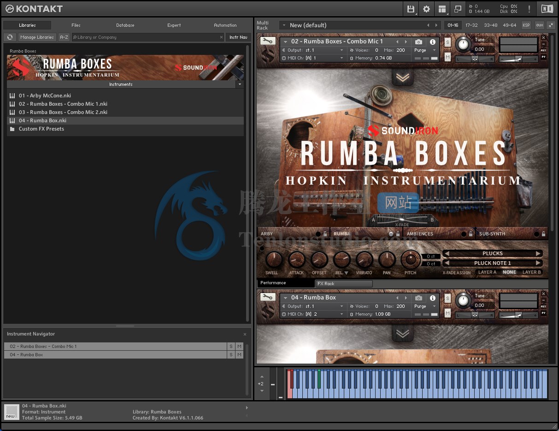Click info icon on 02 - Rumba Boxes instrument
The width and height of the screenshot is (559, 431).
[433, 42]
